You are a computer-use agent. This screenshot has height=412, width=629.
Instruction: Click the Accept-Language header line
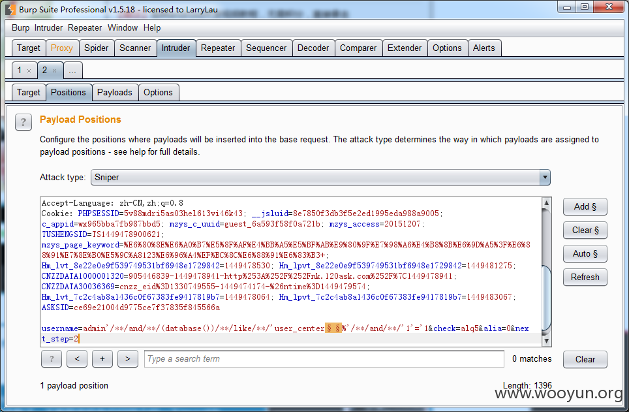(x=112, y=203)
